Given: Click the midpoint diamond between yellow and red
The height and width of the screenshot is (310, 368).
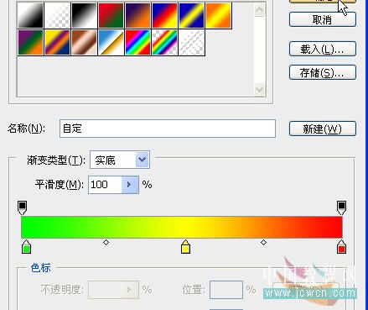Looking at the screenshot, I should click(263, 243).
